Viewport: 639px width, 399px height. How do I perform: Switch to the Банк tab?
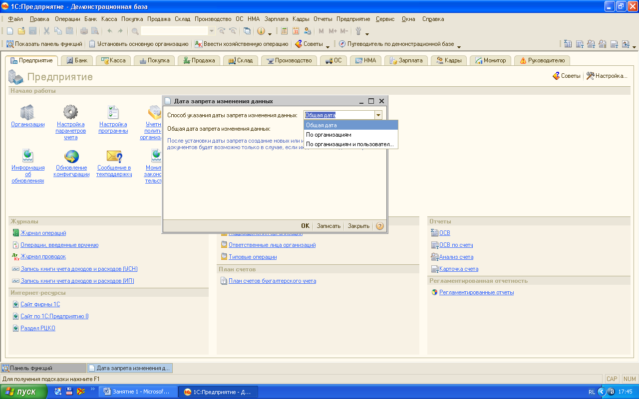(x=77, y=60)
